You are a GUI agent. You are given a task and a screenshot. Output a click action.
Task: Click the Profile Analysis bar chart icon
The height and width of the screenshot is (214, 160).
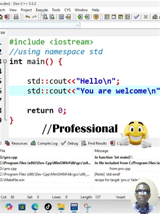(x=155, y=17)
